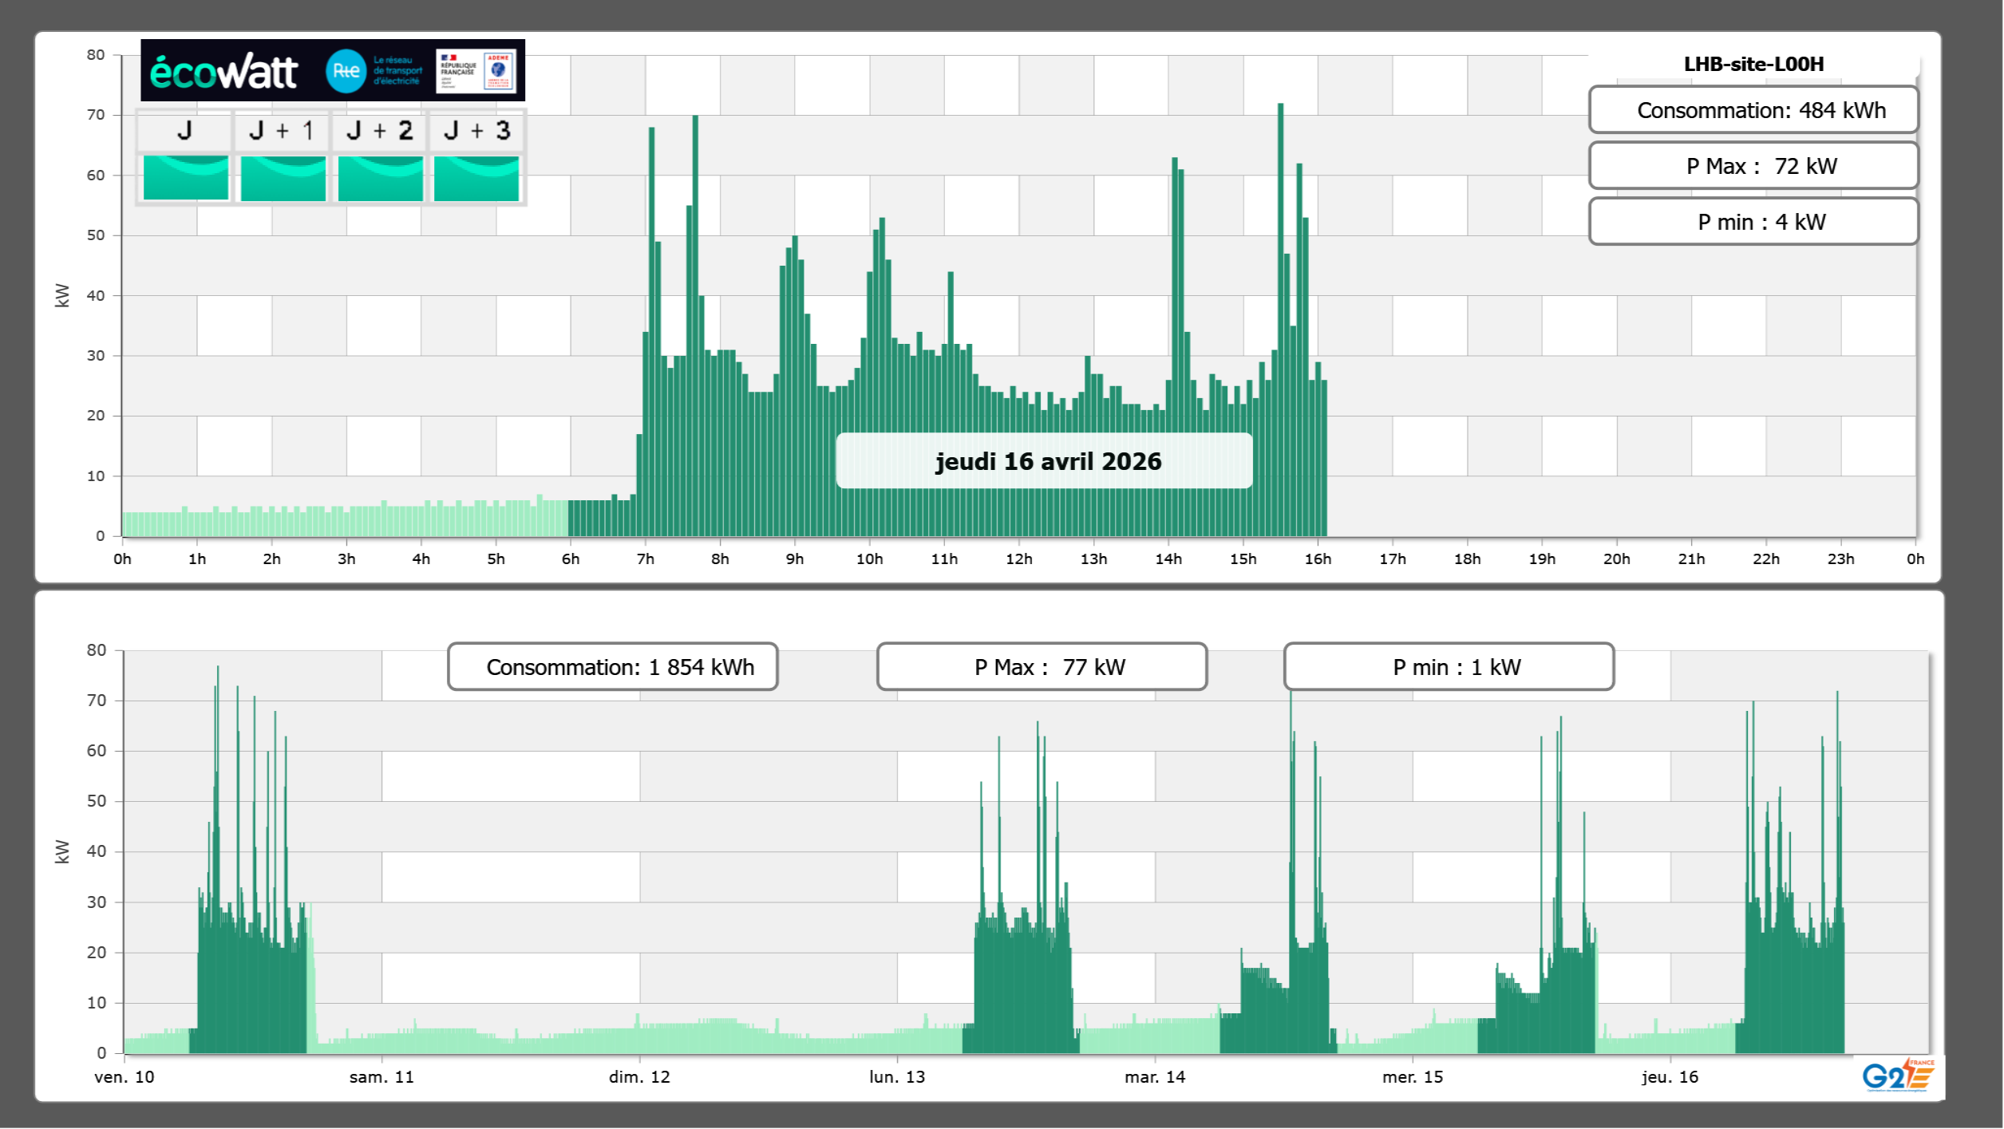
Task: Click the écoWatt logo
Action: tap(223, 72)
